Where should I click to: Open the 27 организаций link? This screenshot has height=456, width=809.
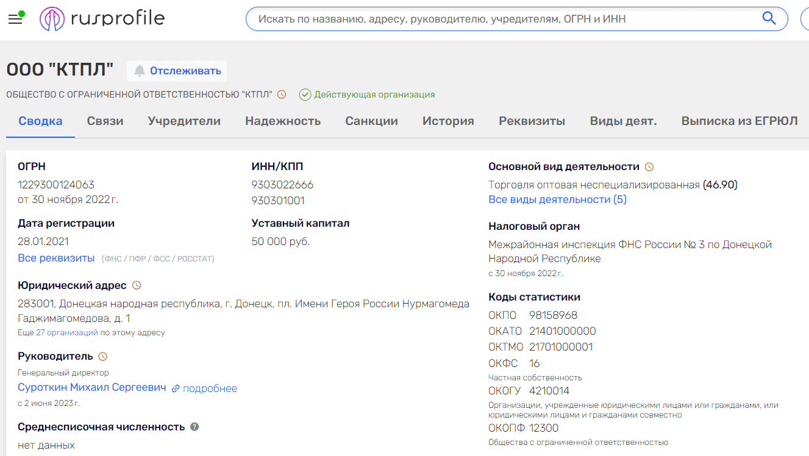[67, 333]
